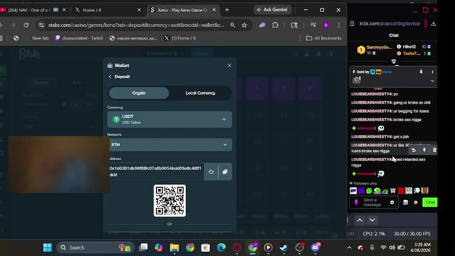455x256 pixels.
Task: Open the New Tab bookmark
Action: [x=40, y=38]
